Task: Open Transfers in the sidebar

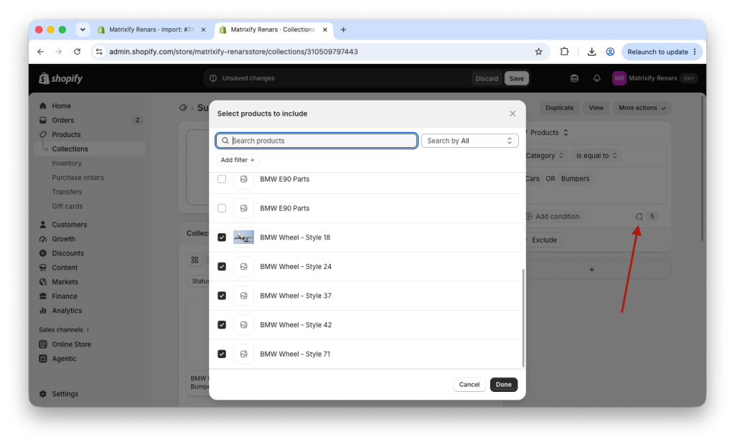Action: click(67, 192)
